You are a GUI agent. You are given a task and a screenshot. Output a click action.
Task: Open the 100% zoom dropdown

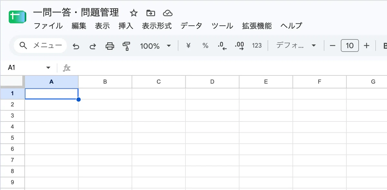coord(155,46)
